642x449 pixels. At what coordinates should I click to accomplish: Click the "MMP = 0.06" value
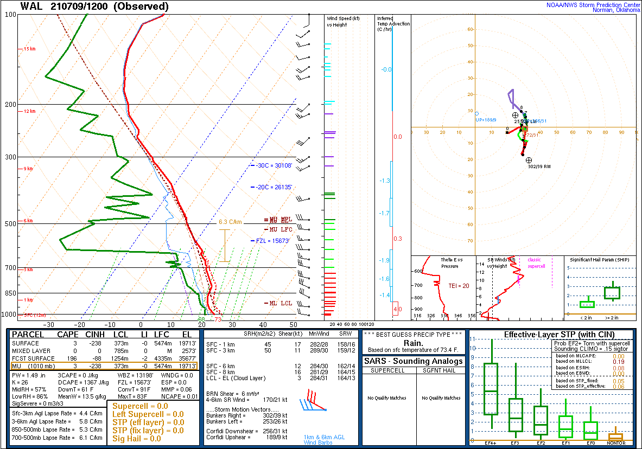(x=176, y=389)
